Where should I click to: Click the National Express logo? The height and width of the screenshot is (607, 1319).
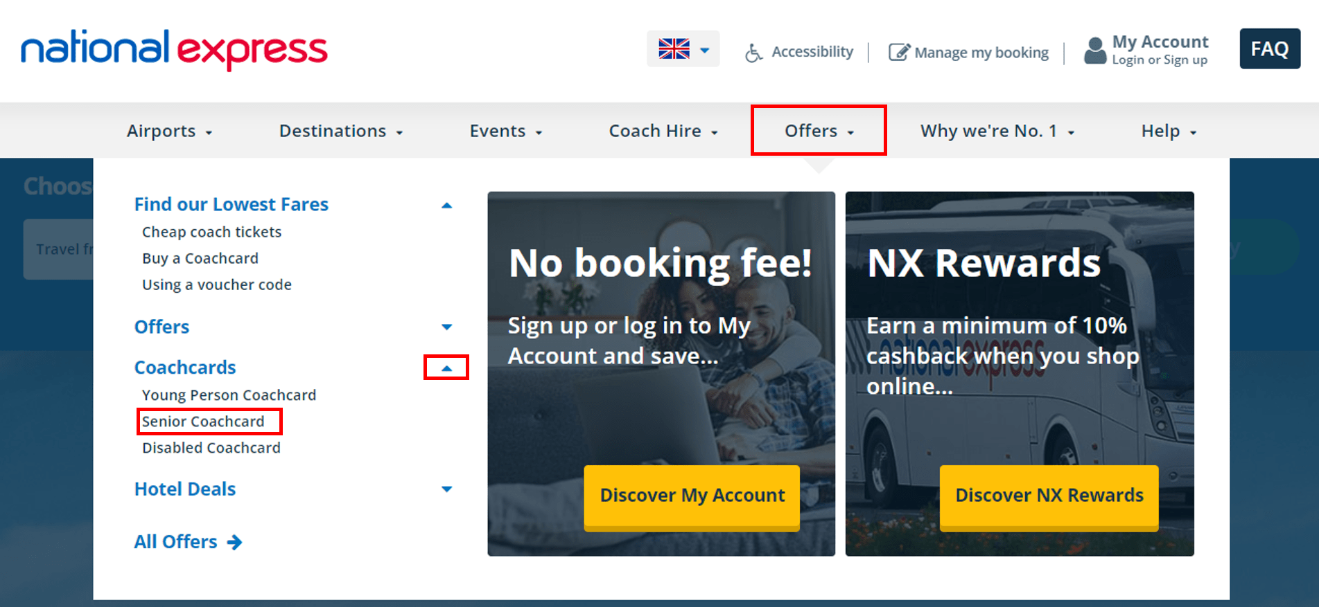[174, 50]
